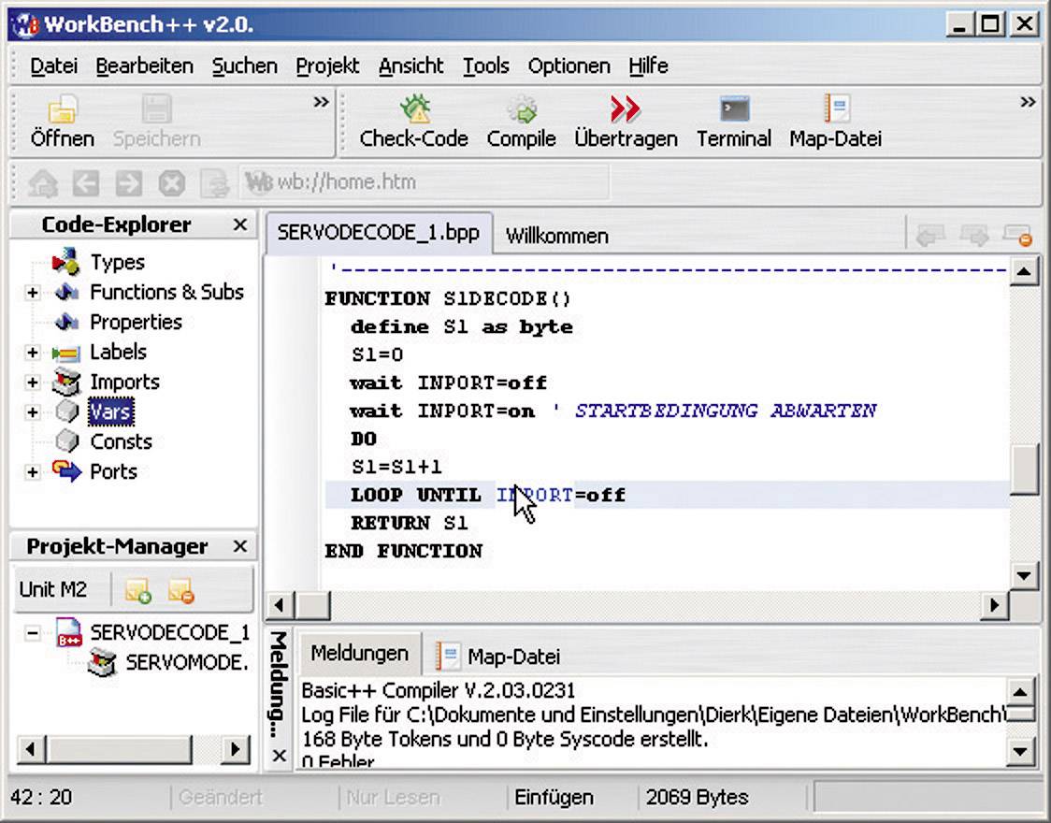Click editor vertical scrollbar up arrow

click(x=1024, y=271)
